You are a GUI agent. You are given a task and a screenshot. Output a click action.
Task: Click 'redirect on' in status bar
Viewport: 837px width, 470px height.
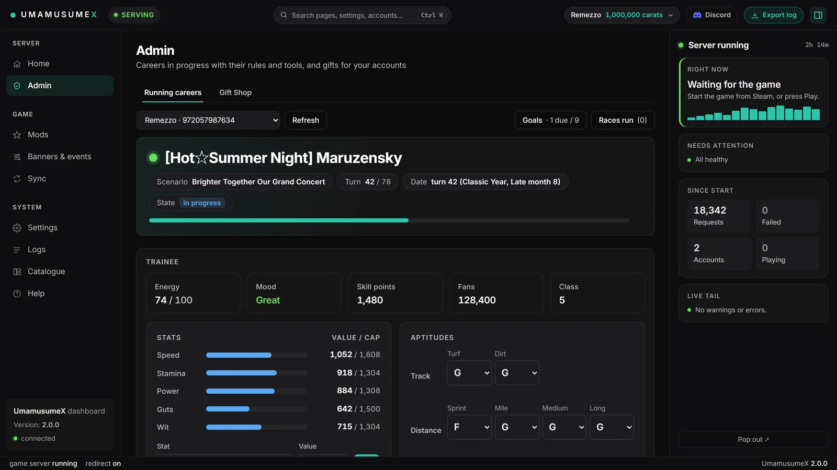[x=103, y=464]
